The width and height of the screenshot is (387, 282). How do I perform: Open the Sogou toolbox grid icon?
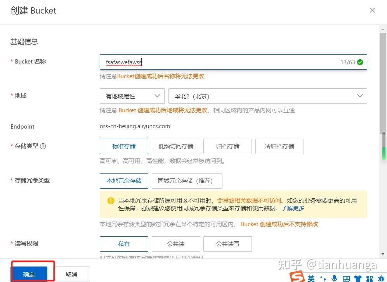click(369, 277)
